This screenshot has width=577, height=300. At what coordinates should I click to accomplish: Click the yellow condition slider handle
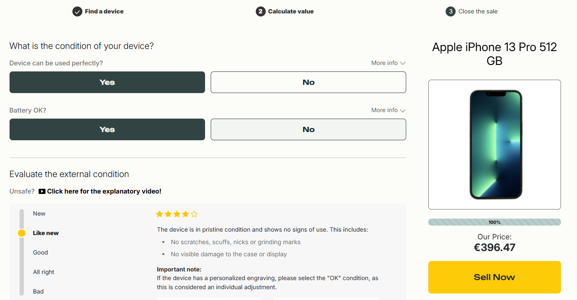point(22,233)
